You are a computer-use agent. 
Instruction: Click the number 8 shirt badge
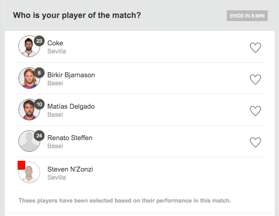click(39, 73)
